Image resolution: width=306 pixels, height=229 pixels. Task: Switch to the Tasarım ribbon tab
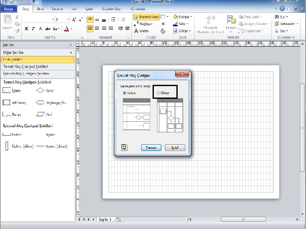click(x=57, y=9)
